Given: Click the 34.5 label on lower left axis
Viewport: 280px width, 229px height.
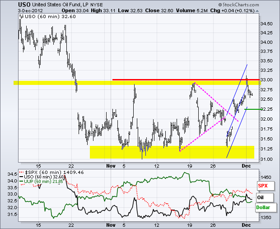Looking at the screenshot, I should click(x=12, y=174).
